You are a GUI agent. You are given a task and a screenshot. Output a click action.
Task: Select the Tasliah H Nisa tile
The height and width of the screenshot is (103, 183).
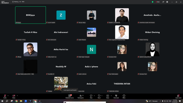pyautogui.click(x=31, y=32)
